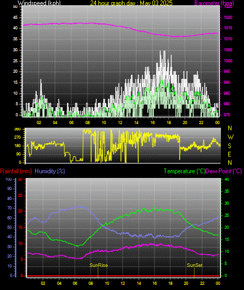
Task: Click the S compass direction label
Action: pos(229,146)
